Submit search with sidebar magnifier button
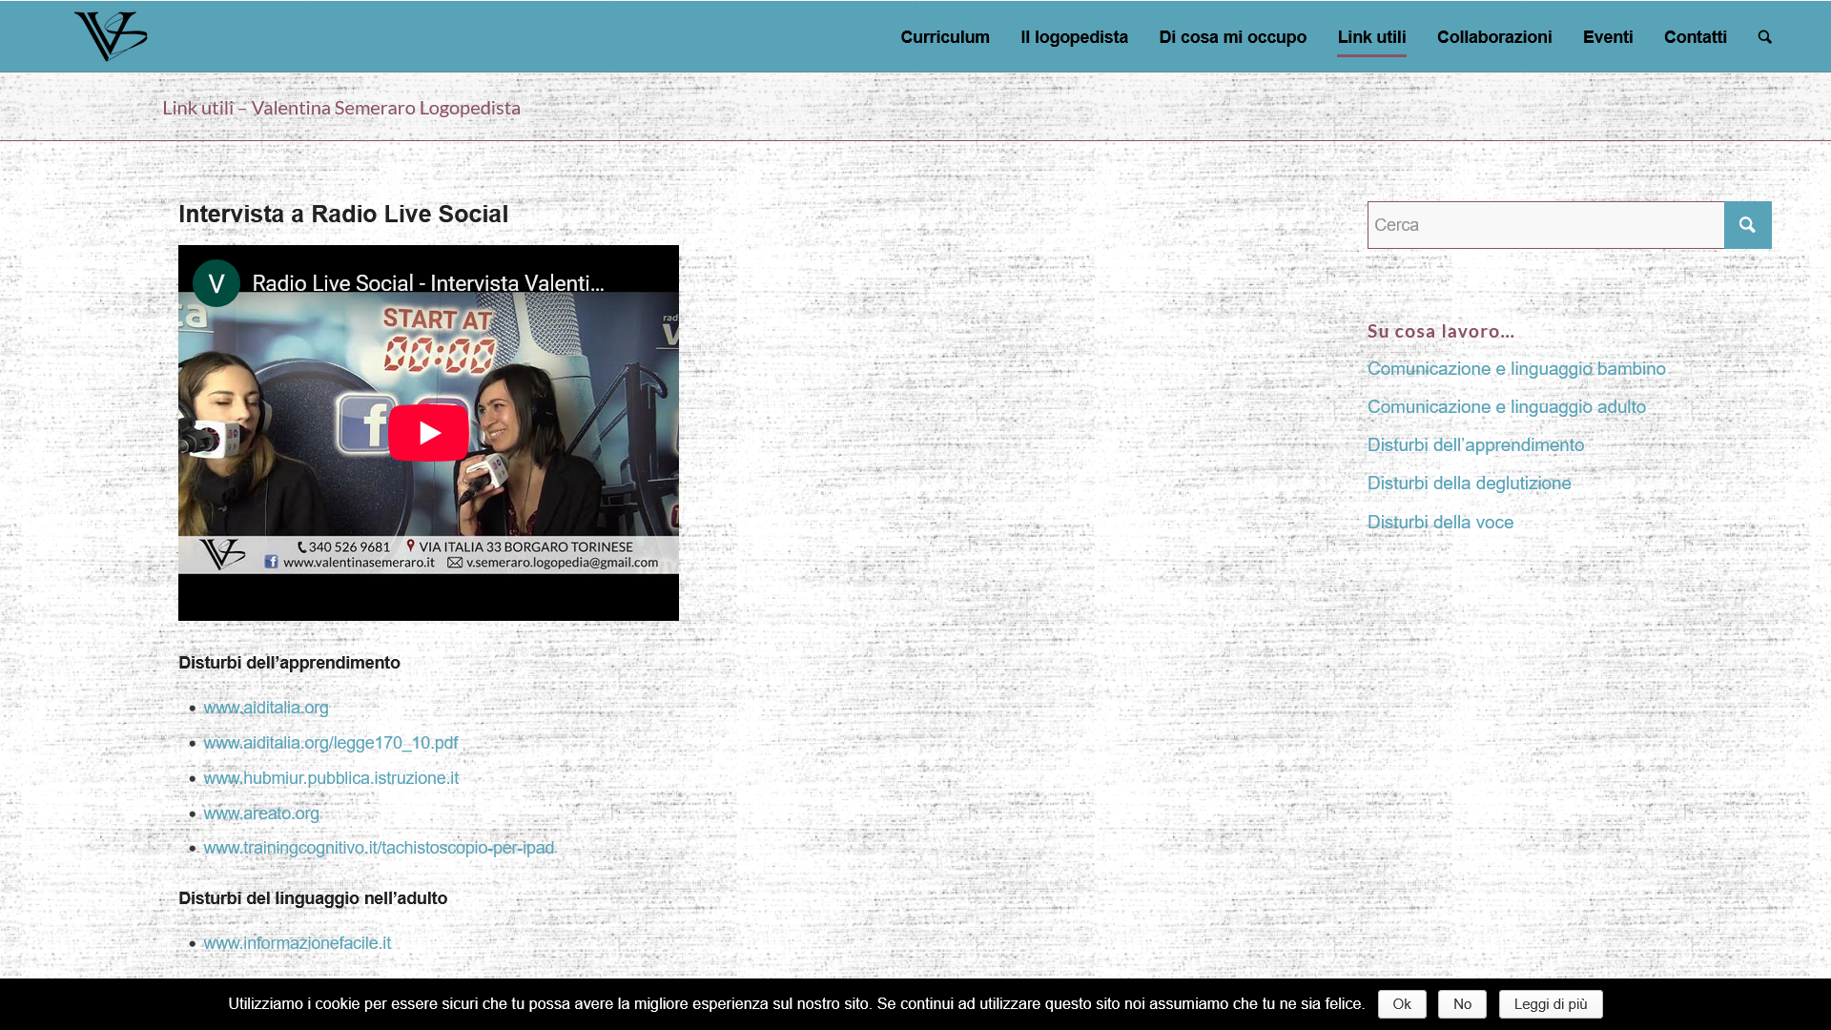This screenshot has width=1831, height=1030. tap(1747, 225)
